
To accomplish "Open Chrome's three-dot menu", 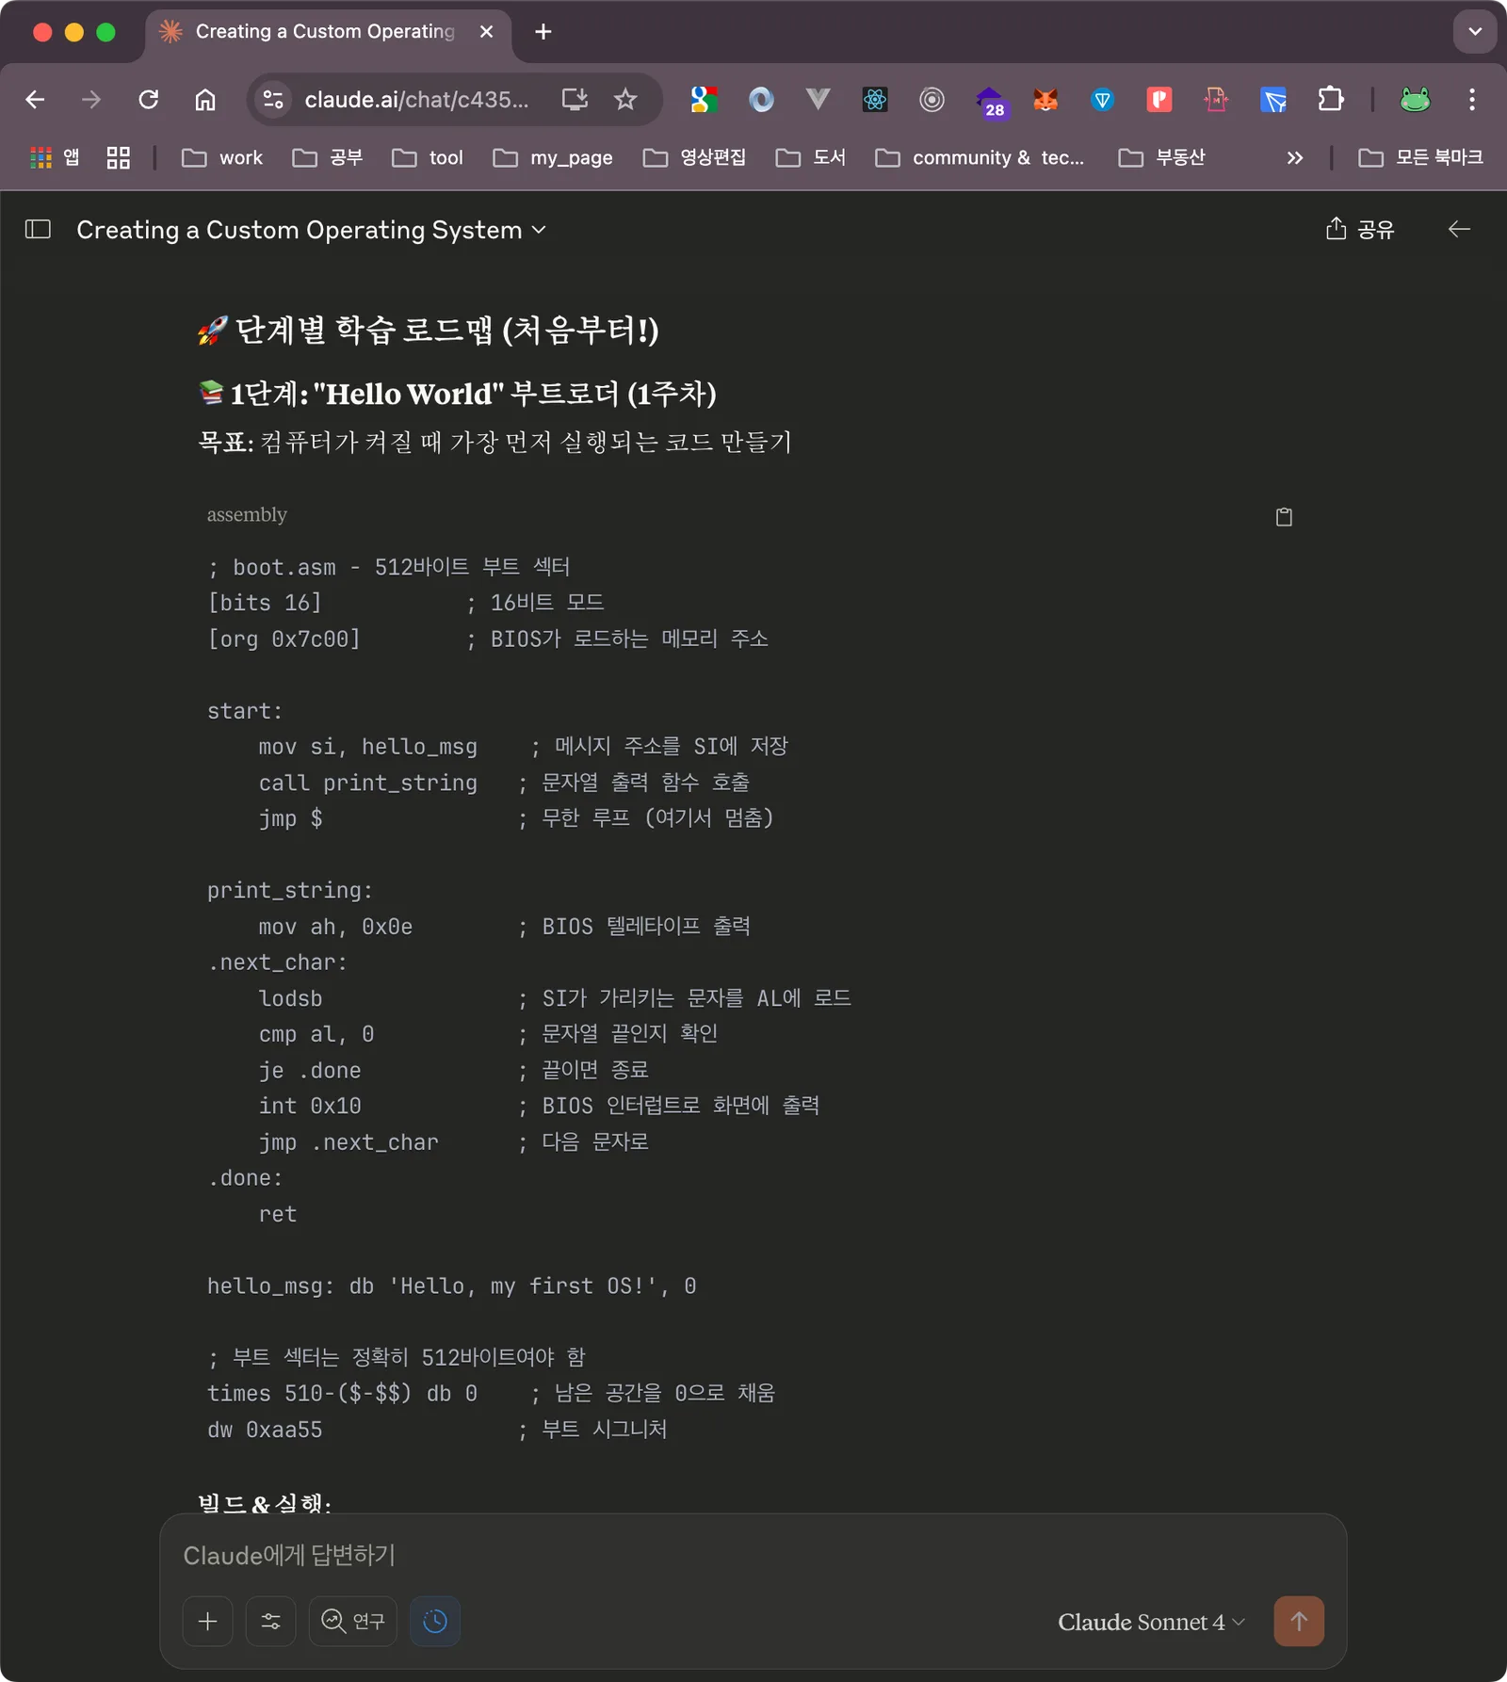I will point(1472,99).
